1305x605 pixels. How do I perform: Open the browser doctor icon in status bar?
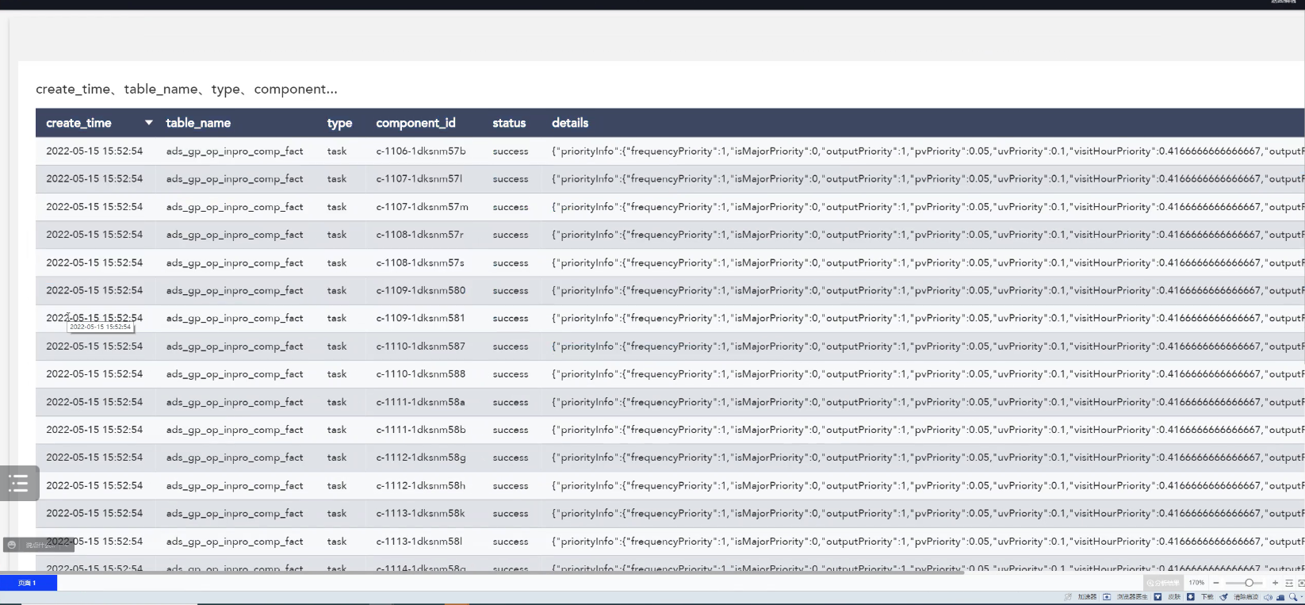[x=1107, y=597]
